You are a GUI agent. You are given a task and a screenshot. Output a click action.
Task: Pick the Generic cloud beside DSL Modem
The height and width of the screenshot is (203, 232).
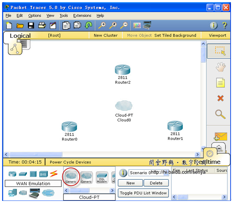click(86, 178)
